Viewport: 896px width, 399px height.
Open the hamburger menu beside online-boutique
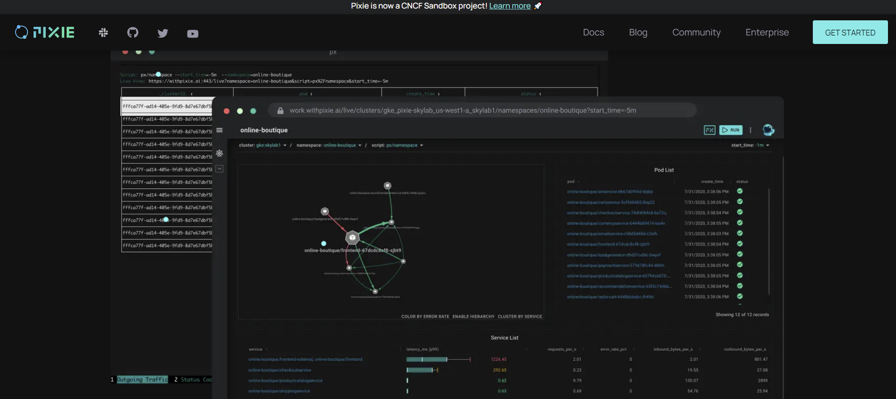[219, 130]
